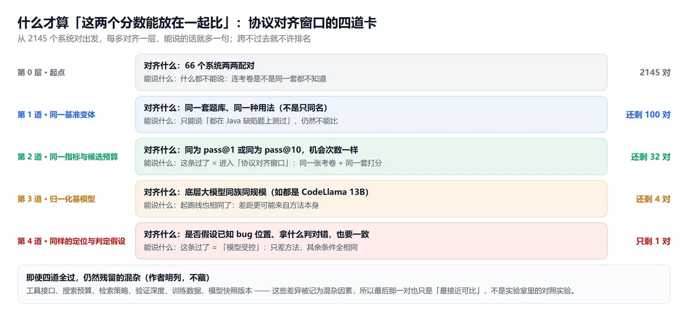The width and height of the screenshot is (688, 310).
Task: Click line 起跑线也相同了：差距更可能来自方法本身
Action: tap(231, 205)
